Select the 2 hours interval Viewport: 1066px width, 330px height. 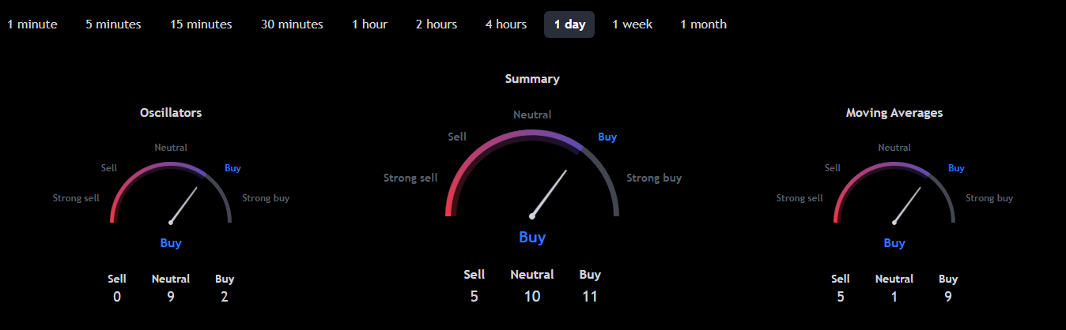click(436, 24)
